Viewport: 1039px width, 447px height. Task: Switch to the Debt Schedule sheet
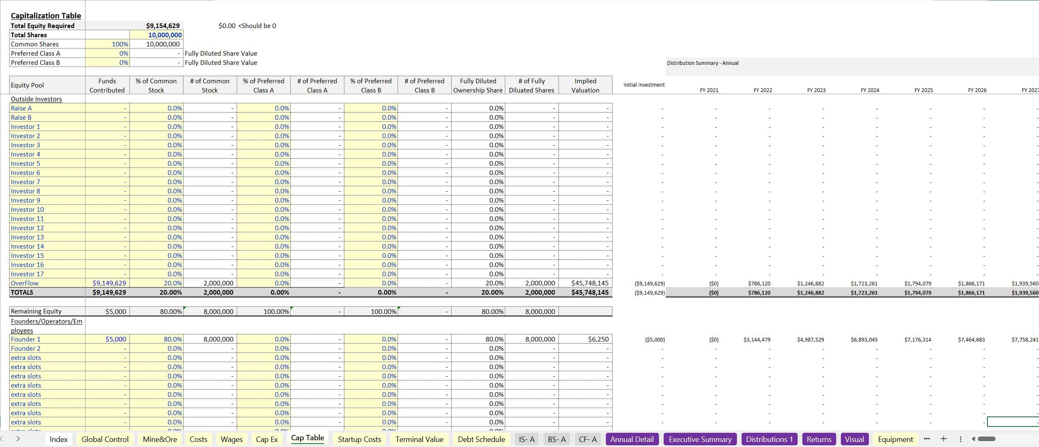pos(481,439)
